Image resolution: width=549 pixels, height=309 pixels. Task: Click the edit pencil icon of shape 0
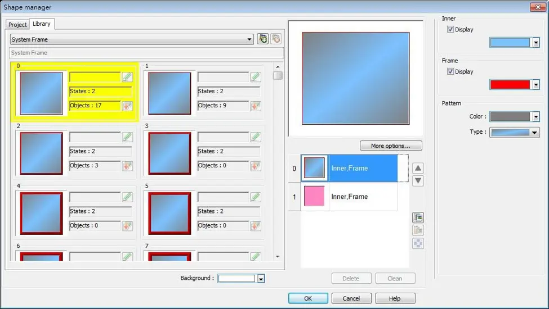127,77
